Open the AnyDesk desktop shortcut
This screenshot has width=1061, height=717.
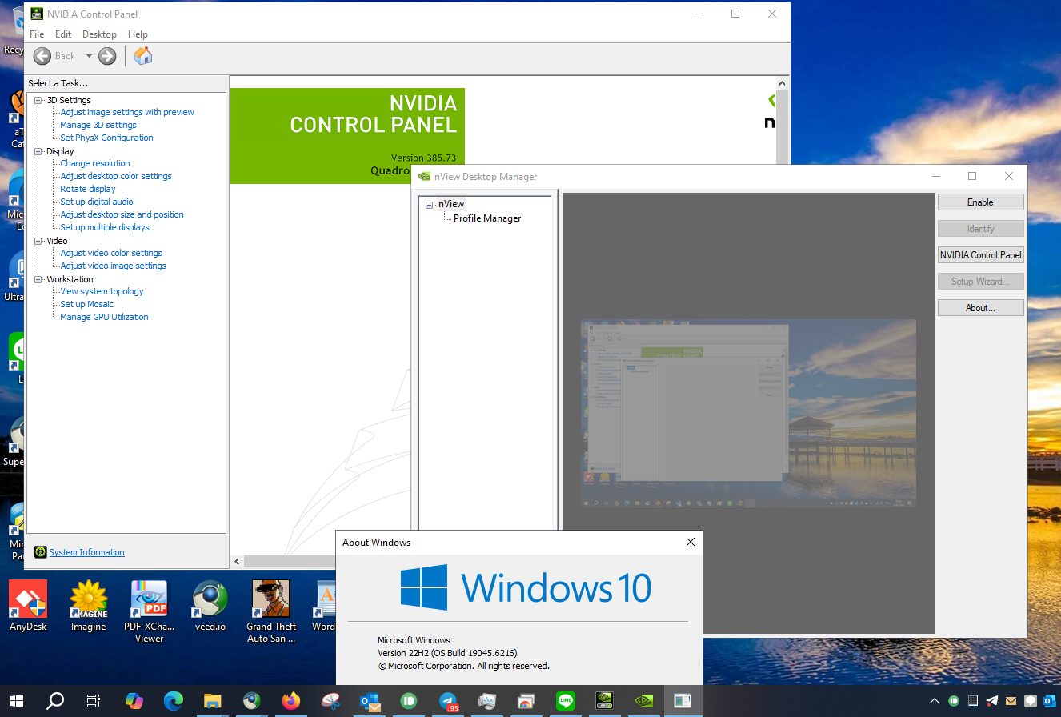pyautogui.click(x=28, y=606)
